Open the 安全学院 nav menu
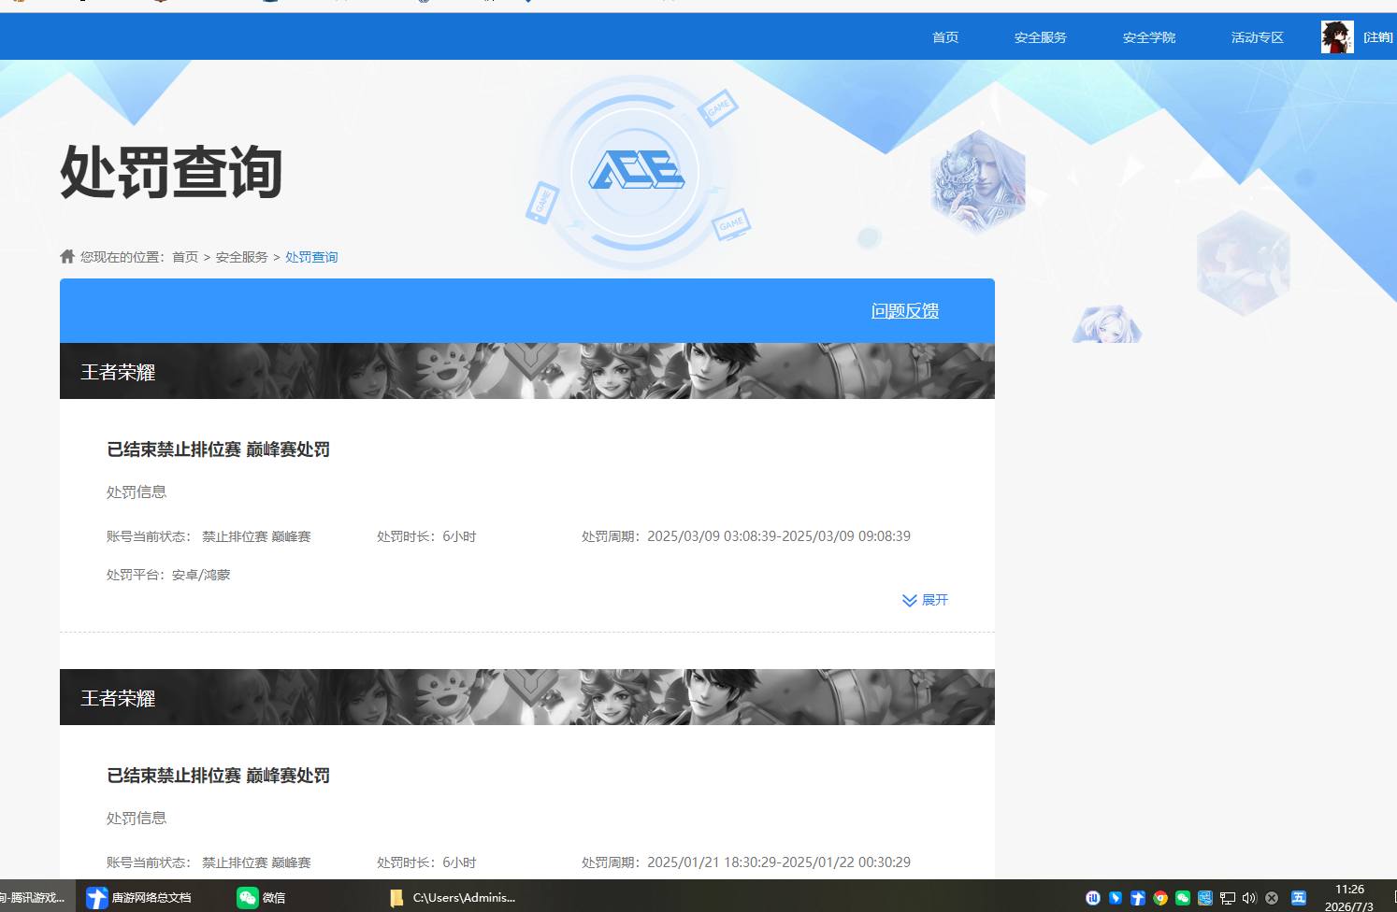 click(x=1149, y=37)
